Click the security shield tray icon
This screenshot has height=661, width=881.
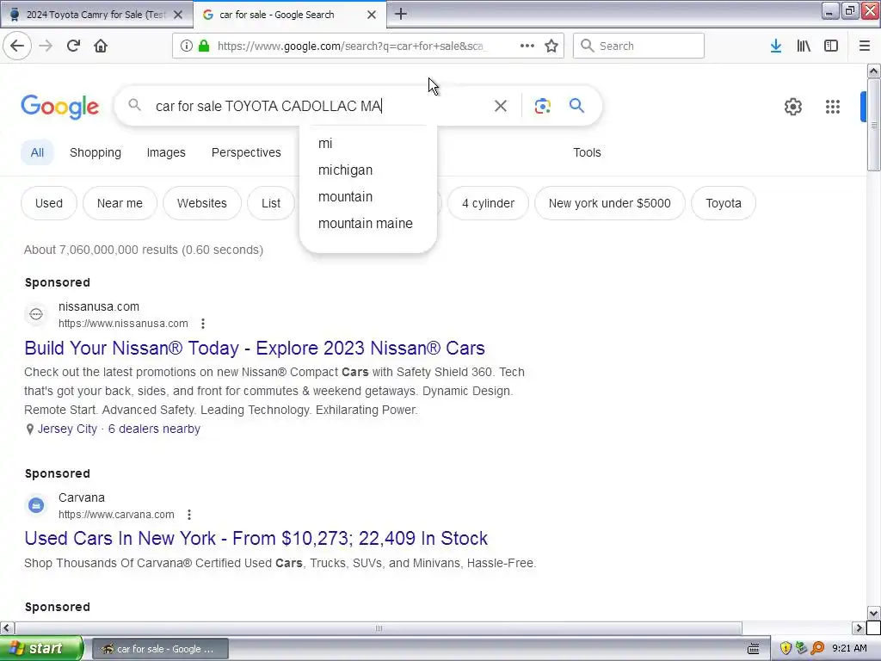(786, 649)
